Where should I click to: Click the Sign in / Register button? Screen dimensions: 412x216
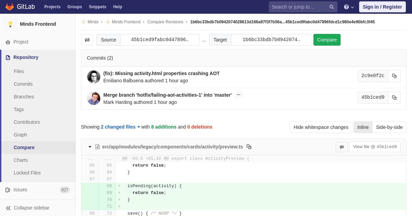[x=382, y=7]
